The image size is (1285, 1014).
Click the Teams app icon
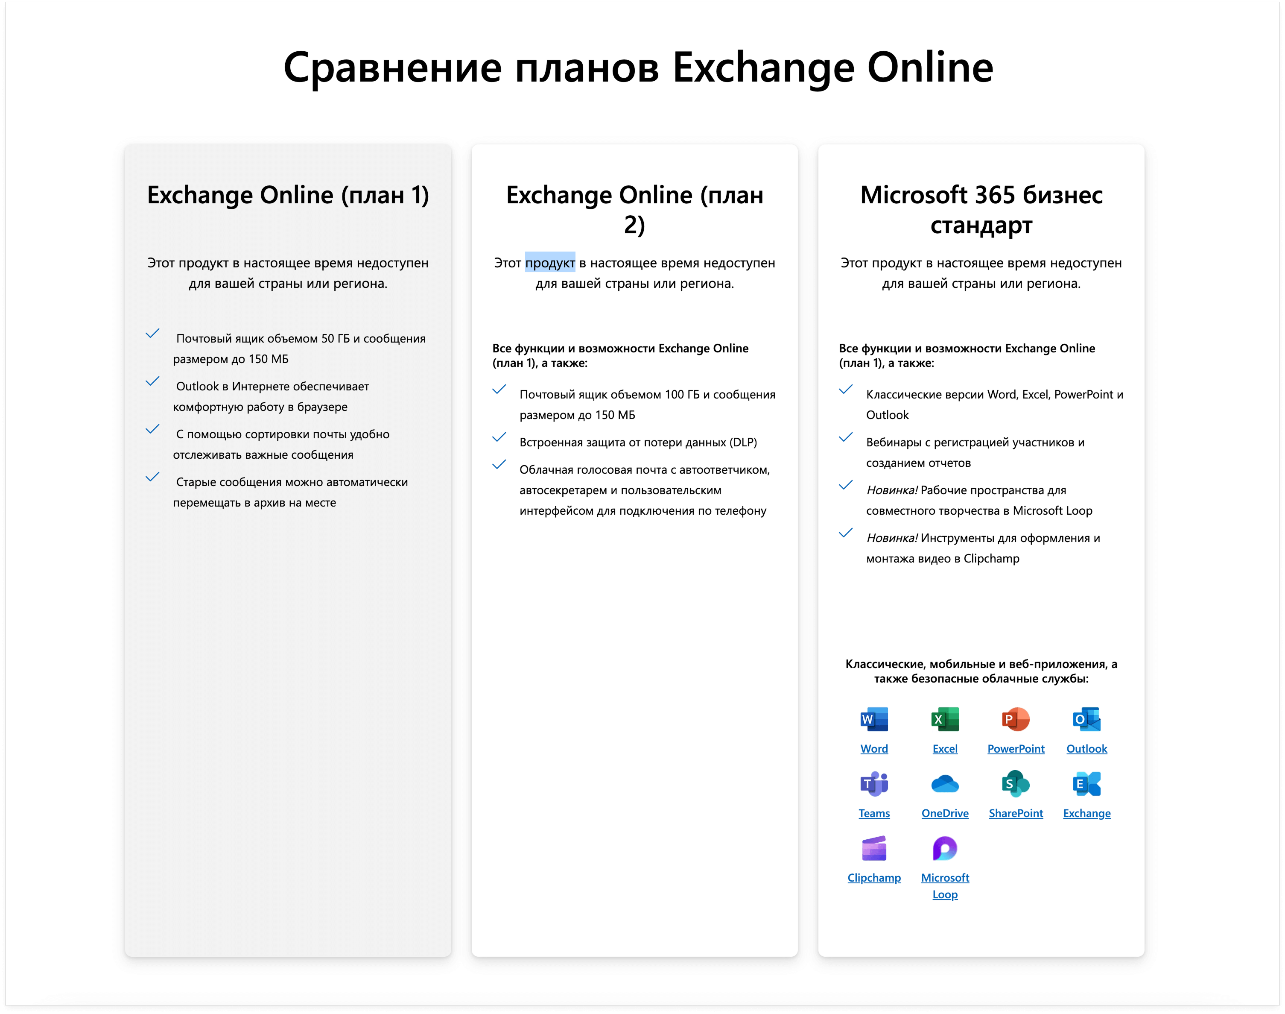(874, 784)
